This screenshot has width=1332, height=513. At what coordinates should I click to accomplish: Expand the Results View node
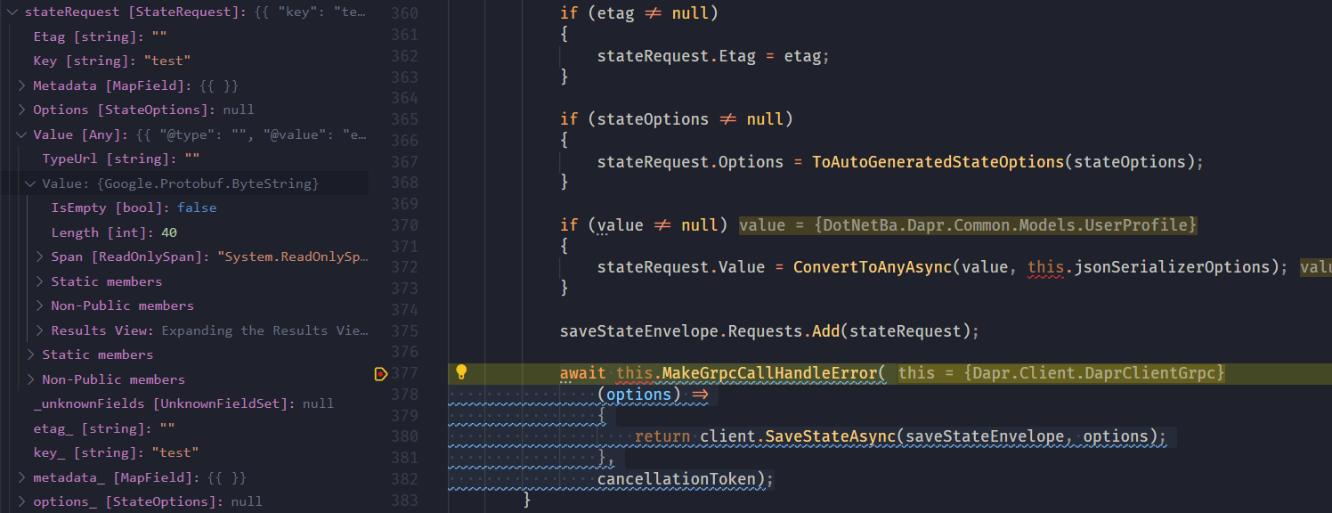(40, 330)
